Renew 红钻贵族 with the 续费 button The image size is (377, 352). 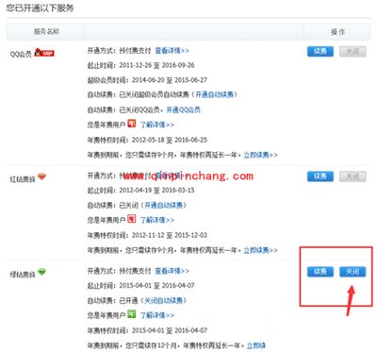click(x=320, y=176)
